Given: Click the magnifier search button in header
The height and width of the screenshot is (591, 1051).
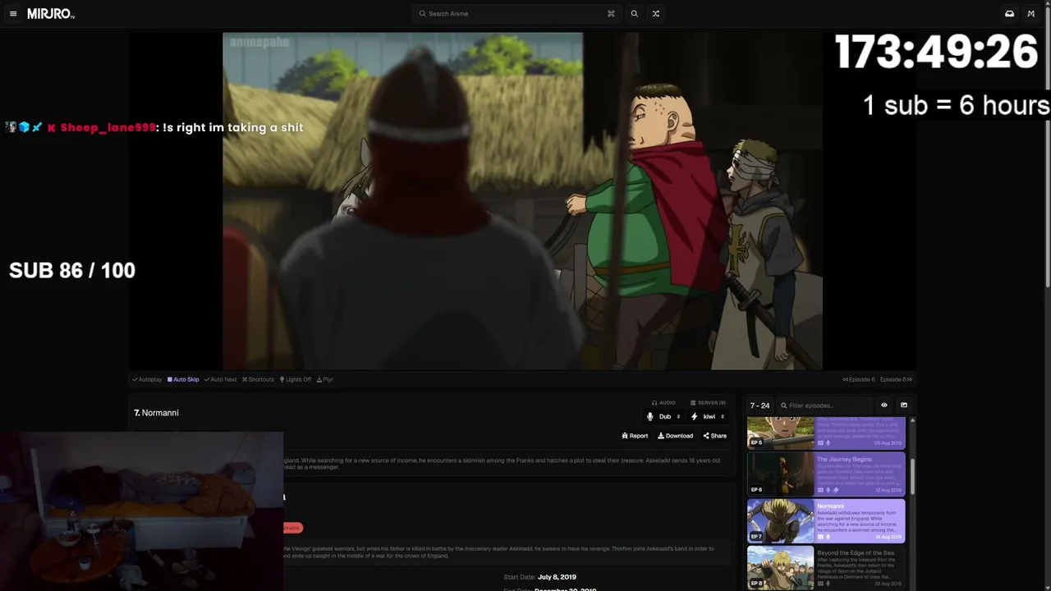Looking at the screenshot, I should [634, 14].
